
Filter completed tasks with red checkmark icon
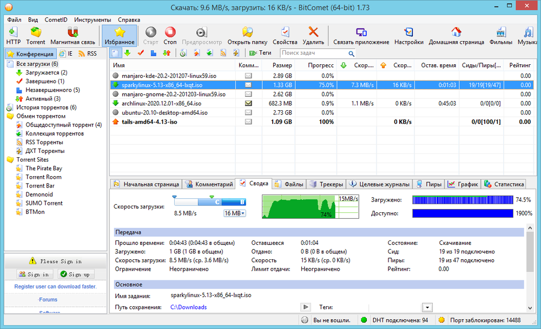[x=141, y=53]
